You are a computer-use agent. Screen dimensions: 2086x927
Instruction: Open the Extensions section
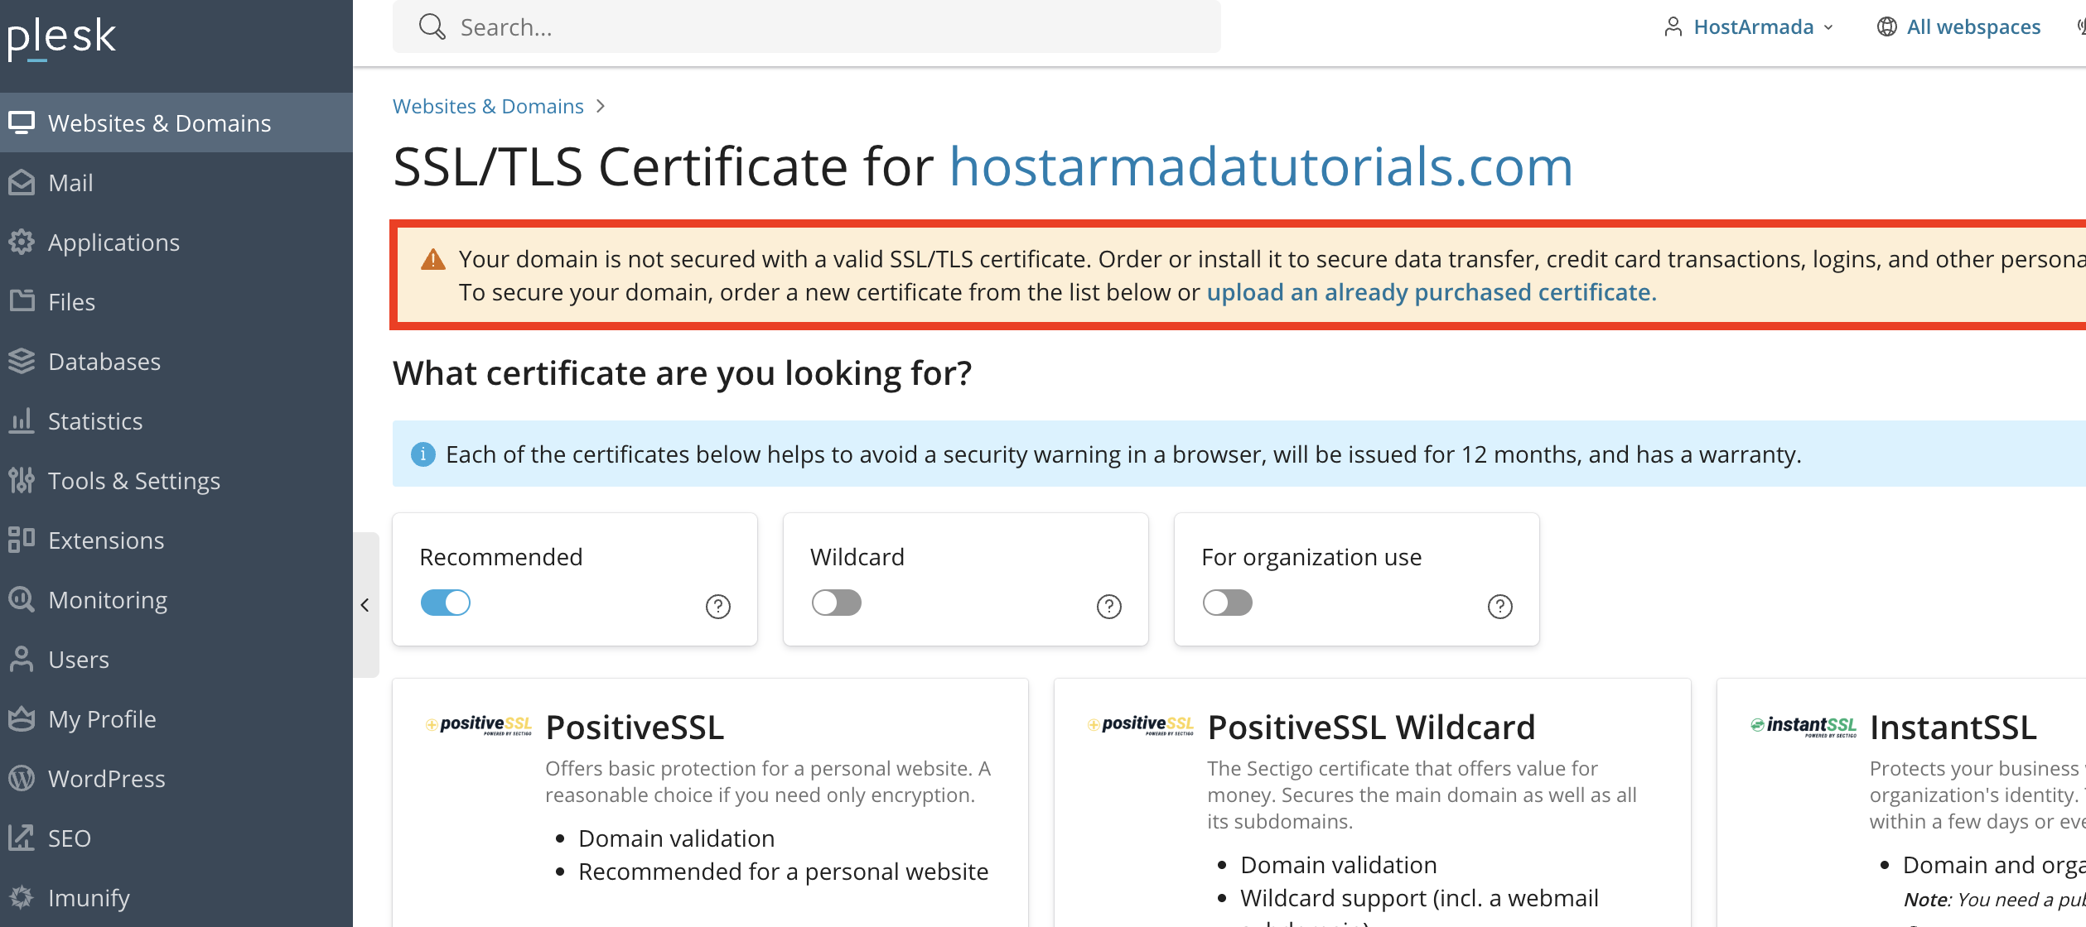click(106, 540)
